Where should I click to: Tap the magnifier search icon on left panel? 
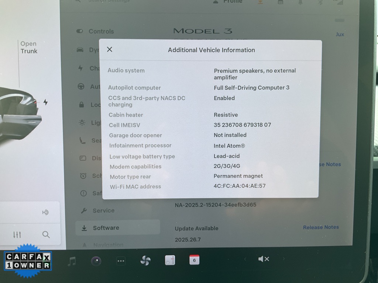(x=46, y=235)
